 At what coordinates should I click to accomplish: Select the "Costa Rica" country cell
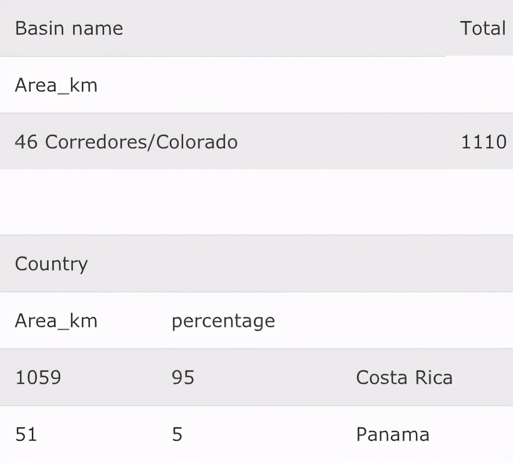click(x=404, y=378)
